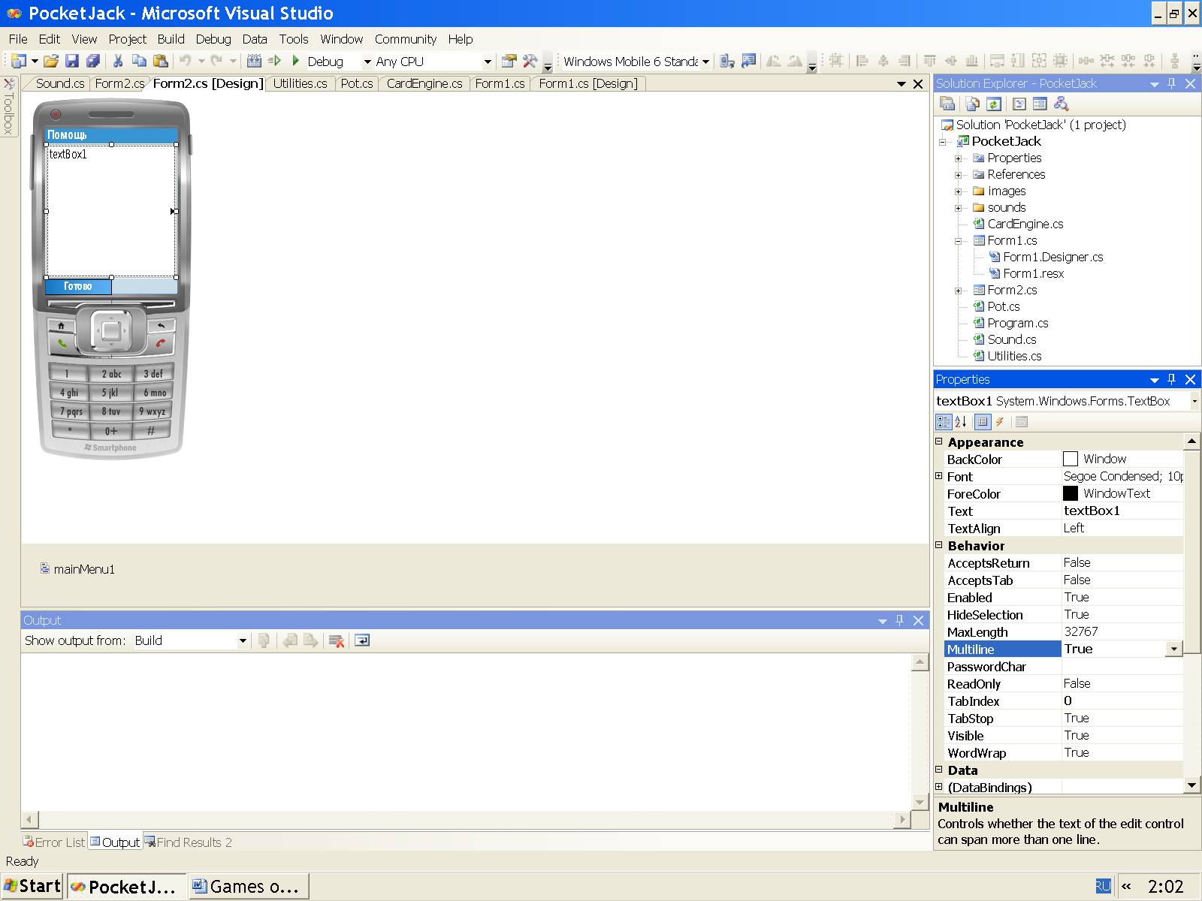This screenshot has height=901, width=1202.
Task: Open View Class Diagram in Solution Explorer
Action: click(x=1061, y=104)
